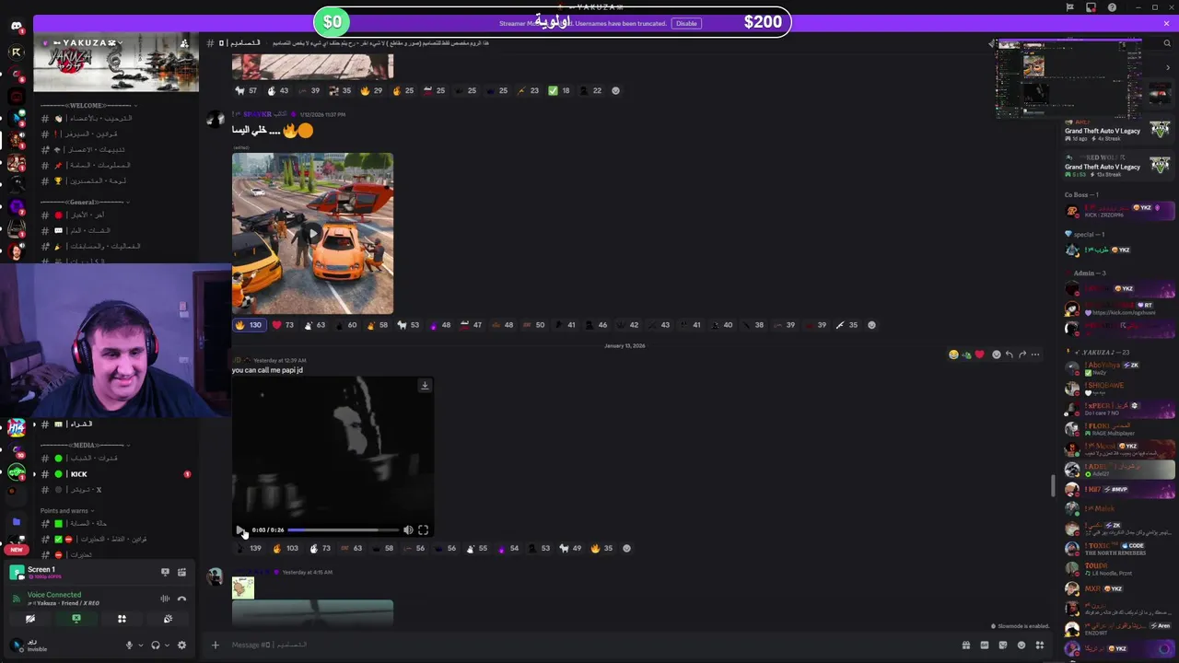Image resolution: width=1179 pixels, height=663 pixels.
Task: Go to Discord home direct messages
Action: 17,27
